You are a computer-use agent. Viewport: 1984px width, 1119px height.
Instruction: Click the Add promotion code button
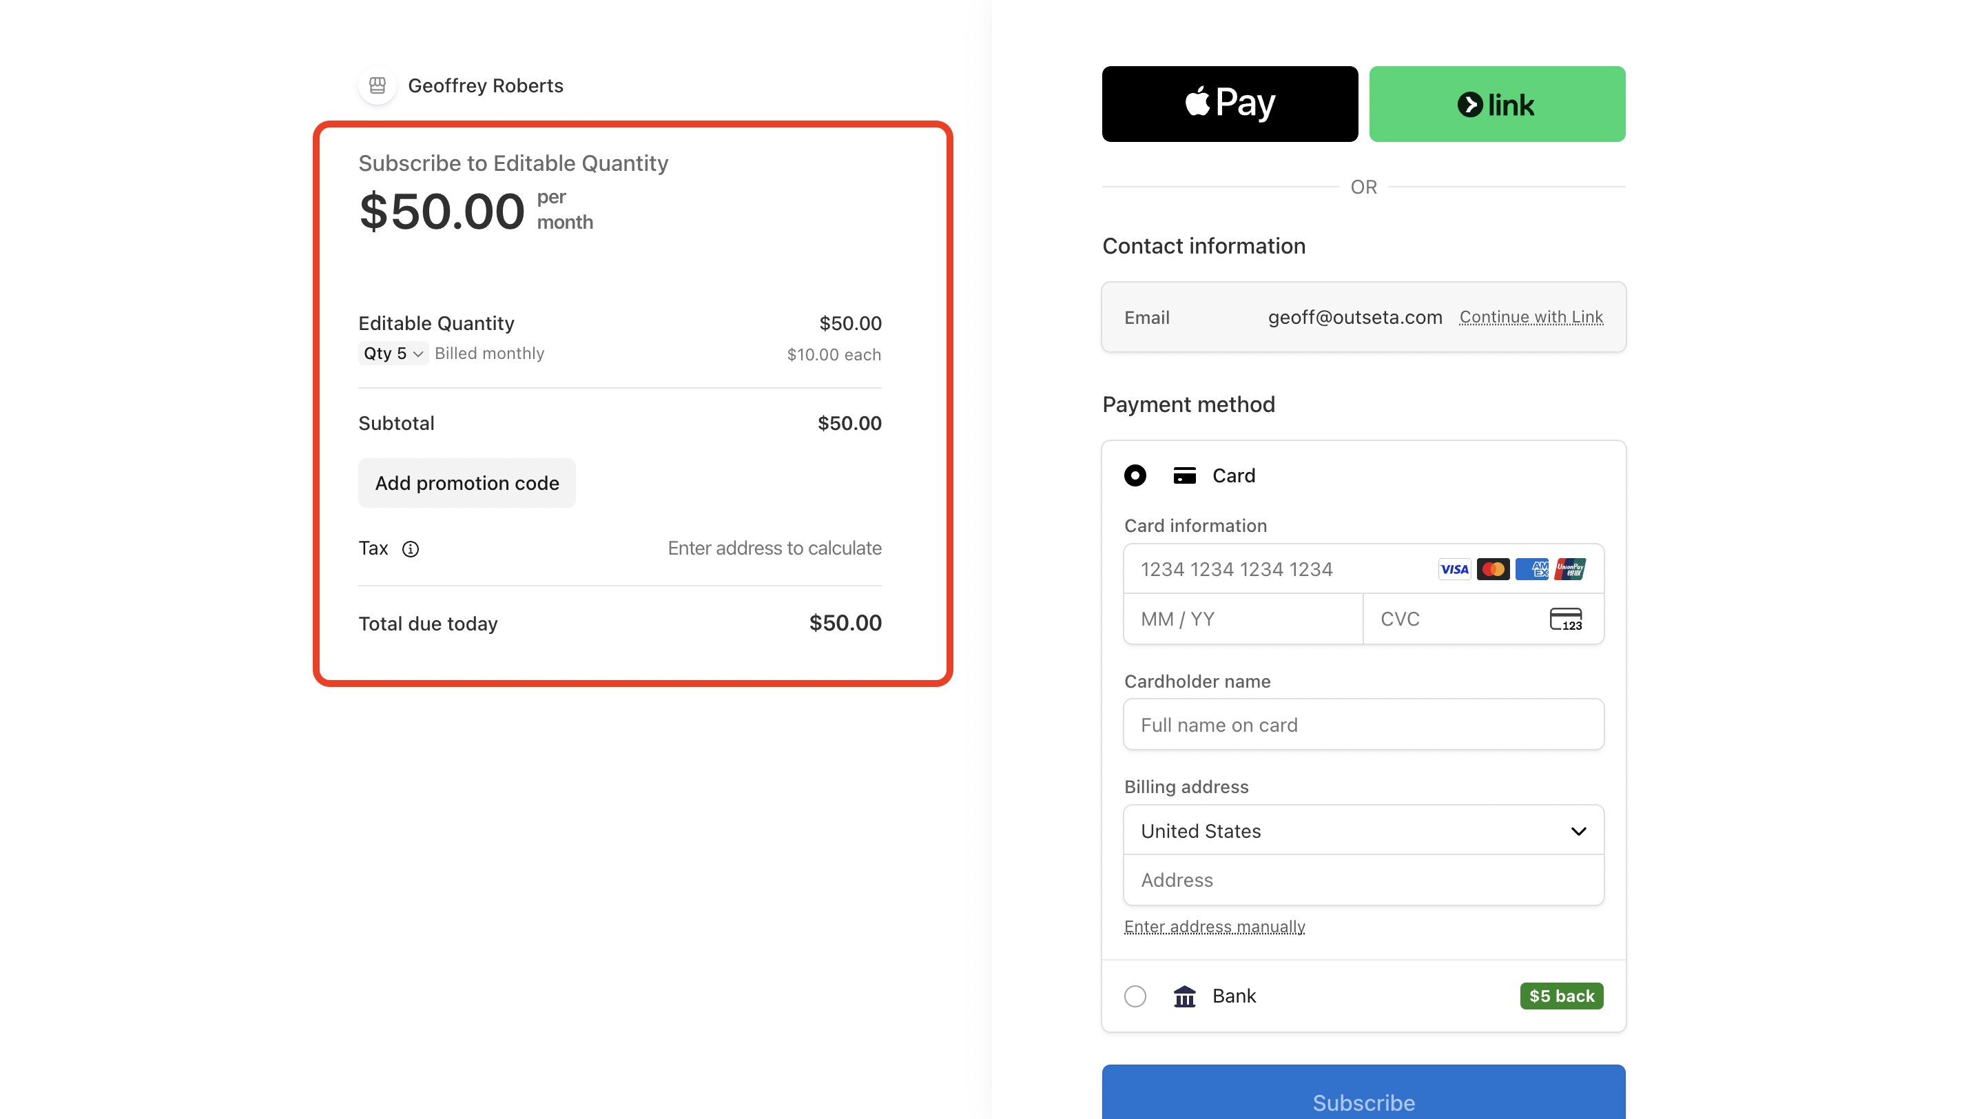tap(467, 484)
